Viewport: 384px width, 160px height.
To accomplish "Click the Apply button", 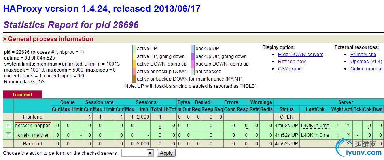I will click(166, 153).
